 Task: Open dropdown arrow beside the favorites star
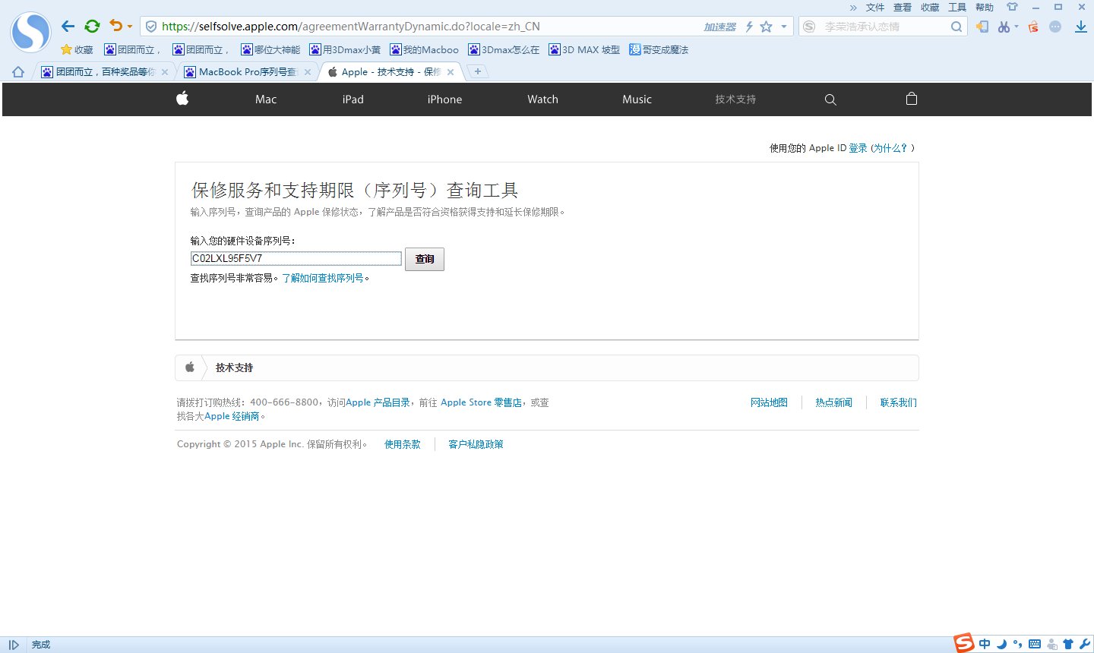point(783,25)
